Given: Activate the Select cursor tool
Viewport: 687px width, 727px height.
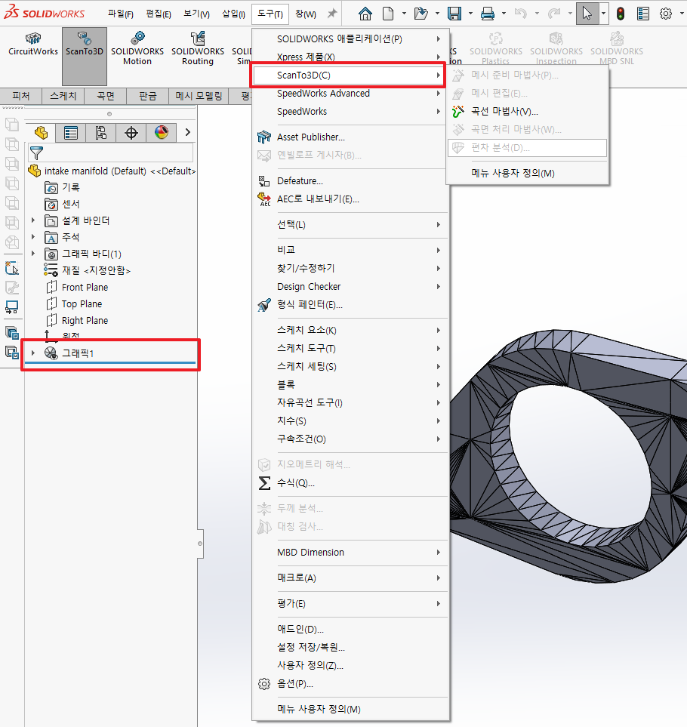Looking at the screenshot, I should (587, 14).
